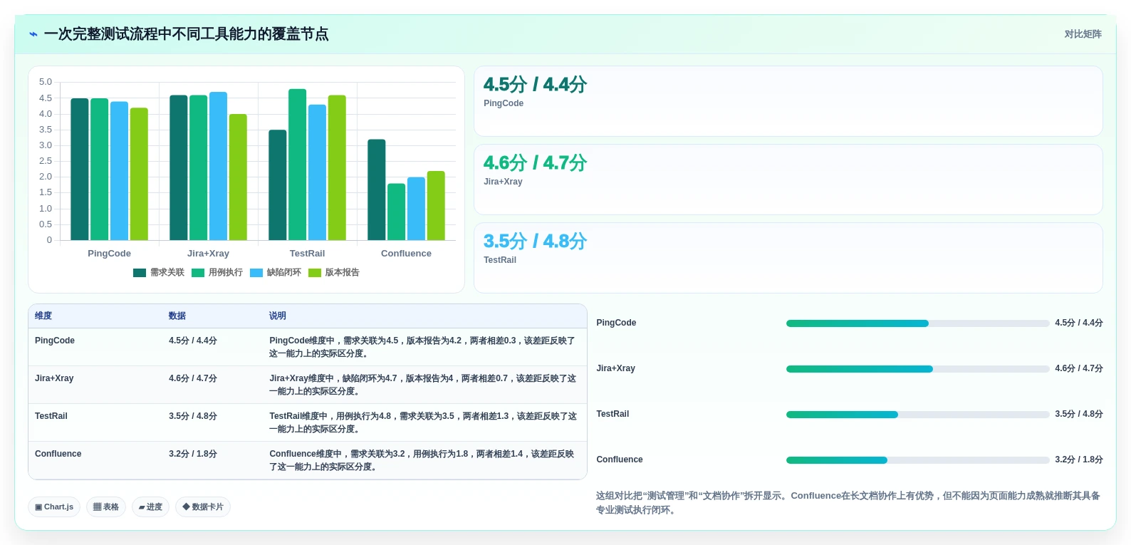Viewport: 1131px width, 545px height.
Task: Toggle the 需求关联 legend swatch
Action: pyautogui.click(x=140, y=273)
